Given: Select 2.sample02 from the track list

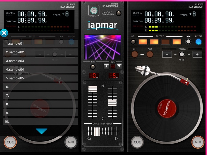Looking at the screenshot, I should [x=40, y=52].
